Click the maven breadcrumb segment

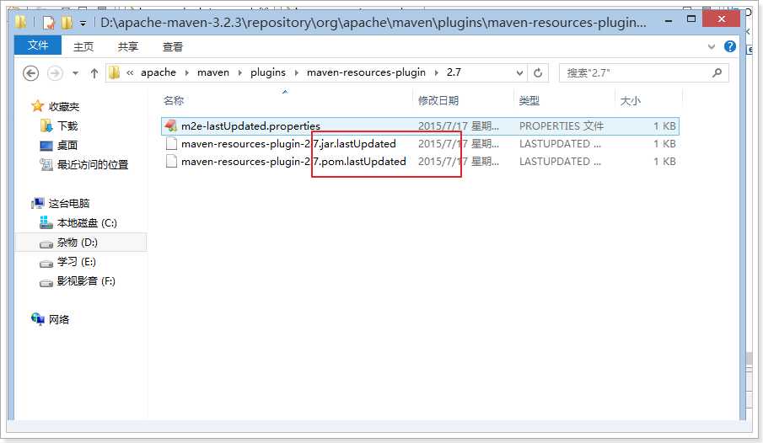(213, 72)
